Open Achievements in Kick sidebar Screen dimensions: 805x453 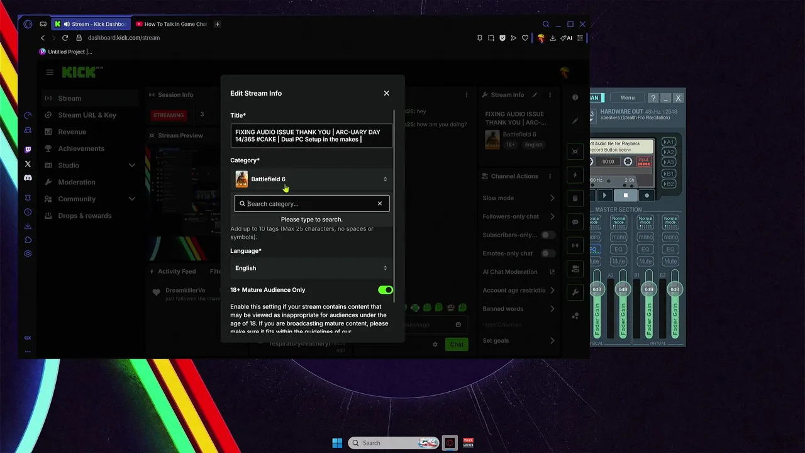(91, 148)
